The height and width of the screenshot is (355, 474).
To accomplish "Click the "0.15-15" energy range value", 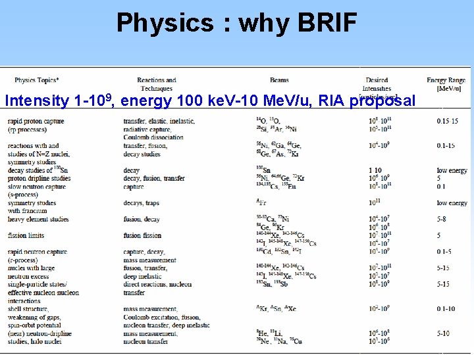I will (x=448, y=122).
